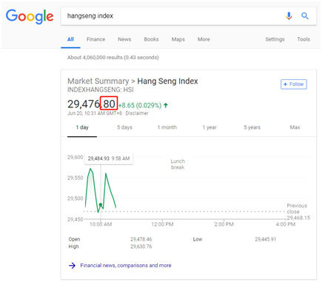Click the 29,600 y-axis label
This screenshot has width=322, height=282.
click(x=76, y=157)
